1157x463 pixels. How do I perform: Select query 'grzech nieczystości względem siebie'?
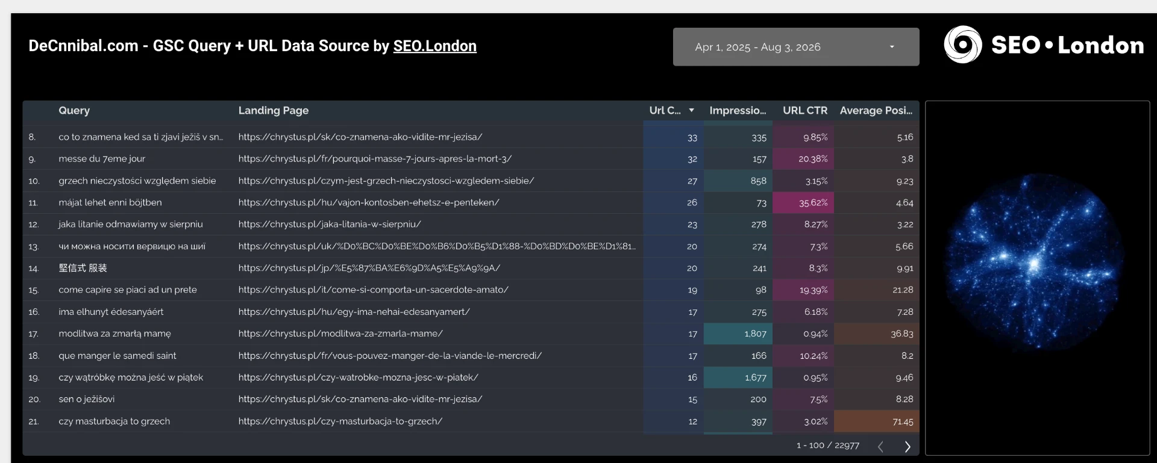click(137, 181)
